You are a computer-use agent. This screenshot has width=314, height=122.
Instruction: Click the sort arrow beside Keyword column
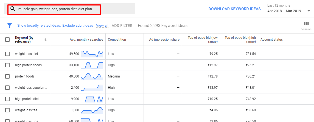(x=46, y=40)
